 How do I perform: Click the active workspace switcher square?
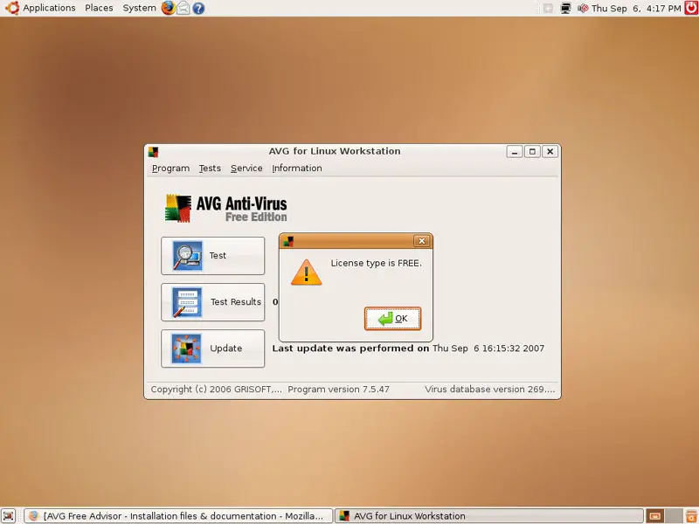pos(654,516)
